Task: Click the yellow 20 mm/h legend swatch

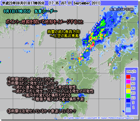Action: [x=128, y=91]
